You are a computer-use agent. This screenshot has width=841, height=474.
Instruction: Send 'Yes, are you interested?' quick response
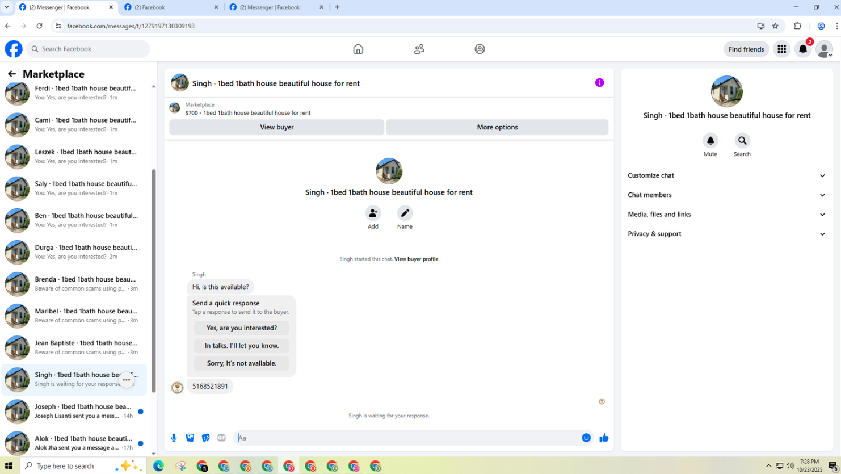[x=242, y=328]
